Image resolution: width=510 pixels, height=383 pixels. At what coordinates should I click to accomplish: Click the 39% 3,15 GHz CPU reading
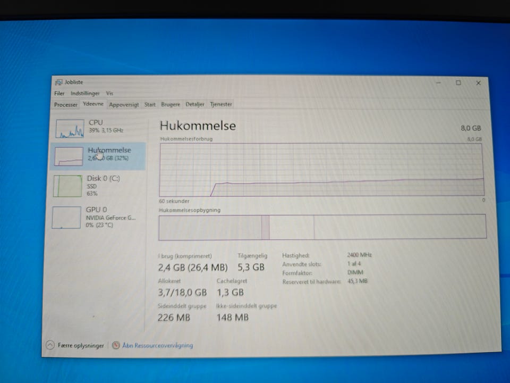click(x=106, y=130)
